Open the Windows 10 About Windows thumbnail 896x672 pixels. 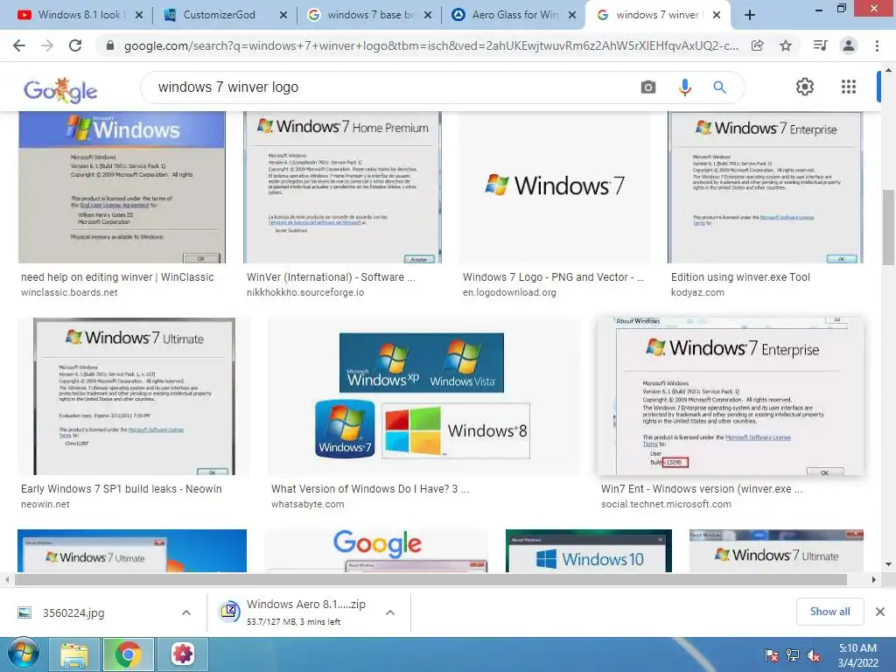pos(589,551)
